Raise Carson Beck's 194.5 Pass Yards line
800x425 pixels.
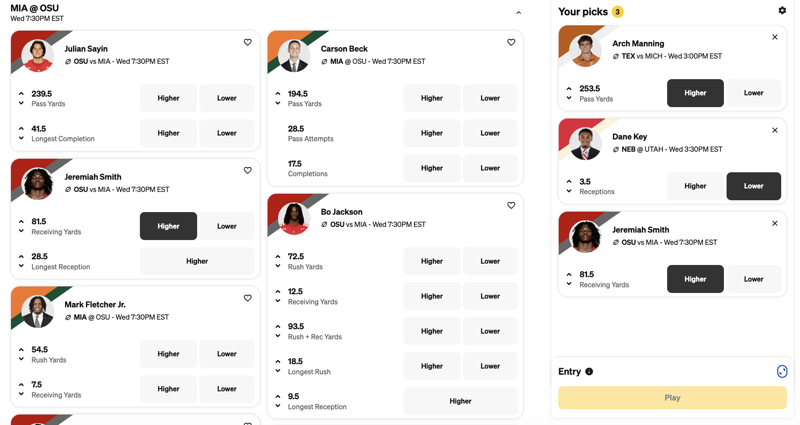click(278, 94)
